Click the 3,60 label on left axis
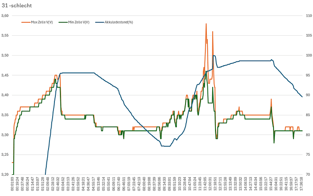The width and height of the screenshot is (313, 196). pos(5,16)
